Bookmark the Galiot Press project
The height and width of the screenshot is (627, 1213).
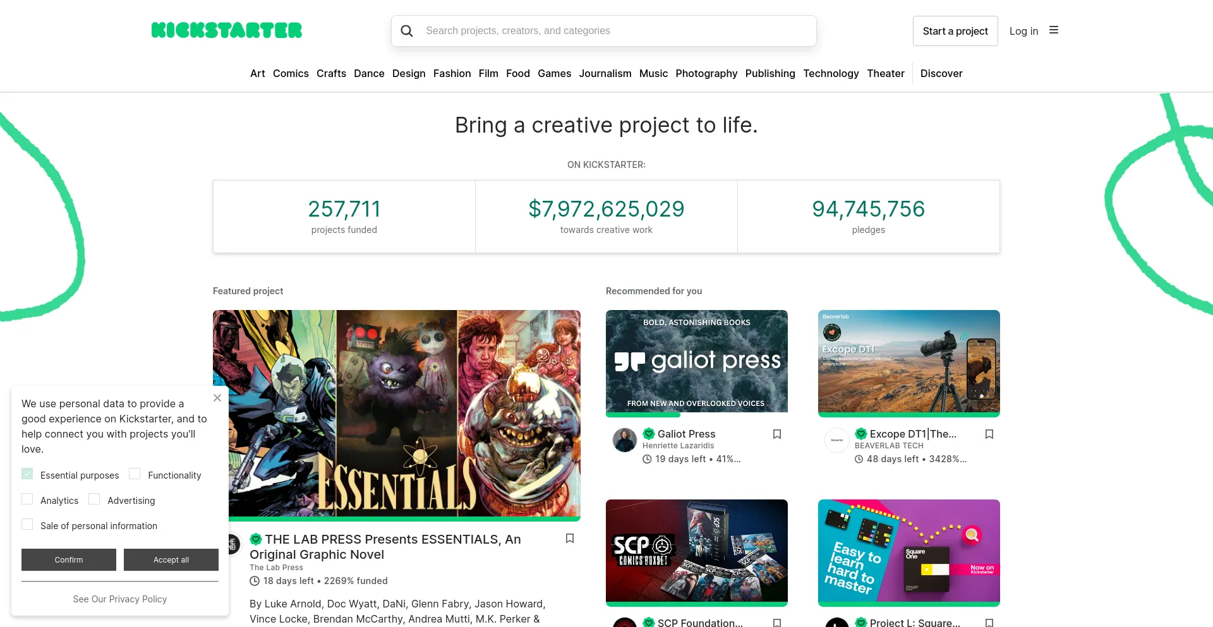(777, 434)
